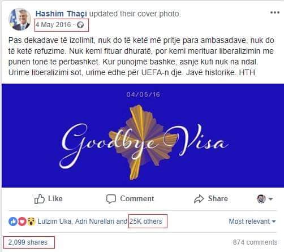Viewport: 284px width, 252px height.
Task: Open Hashim Thaçi's profile picture
Action: coord(20,19)
